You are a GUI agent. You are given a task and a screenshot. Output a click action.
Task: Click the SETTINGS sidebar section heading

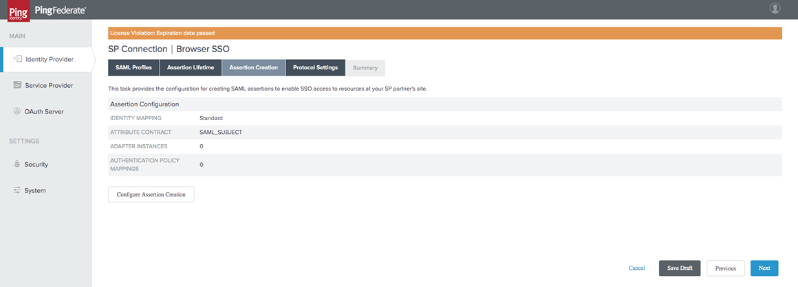tap(25, 141)
